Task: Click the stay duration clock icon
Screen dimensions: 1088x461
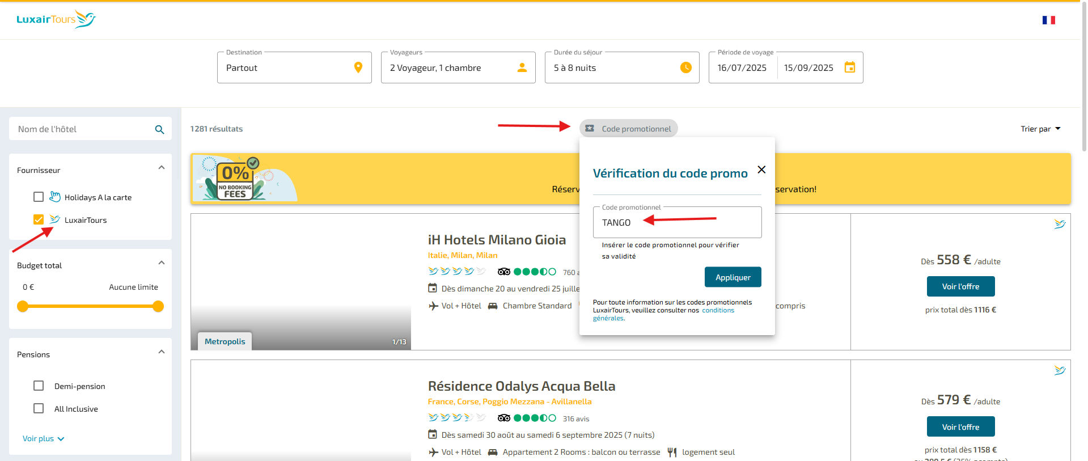Action: coord(686,67)
